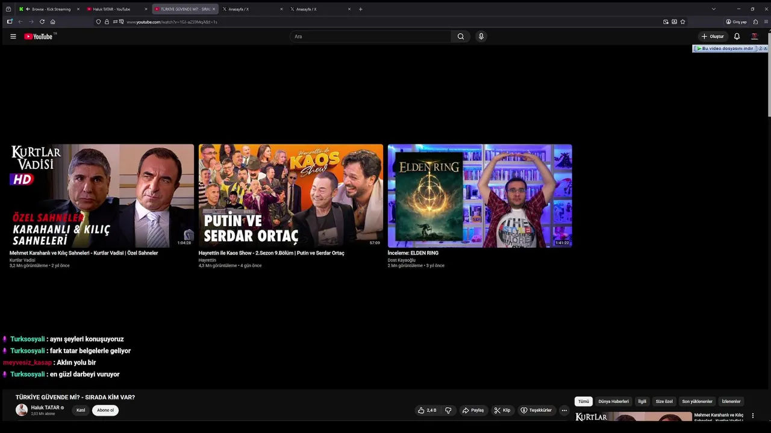771x433 pixels.
Task: Open options for sidebar Mehmet Karahanlı video
Action: coord(752,416)
